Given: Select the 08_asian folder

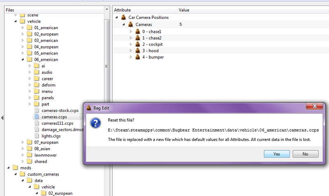Looking at the screenshot, I should coord(42,149).
